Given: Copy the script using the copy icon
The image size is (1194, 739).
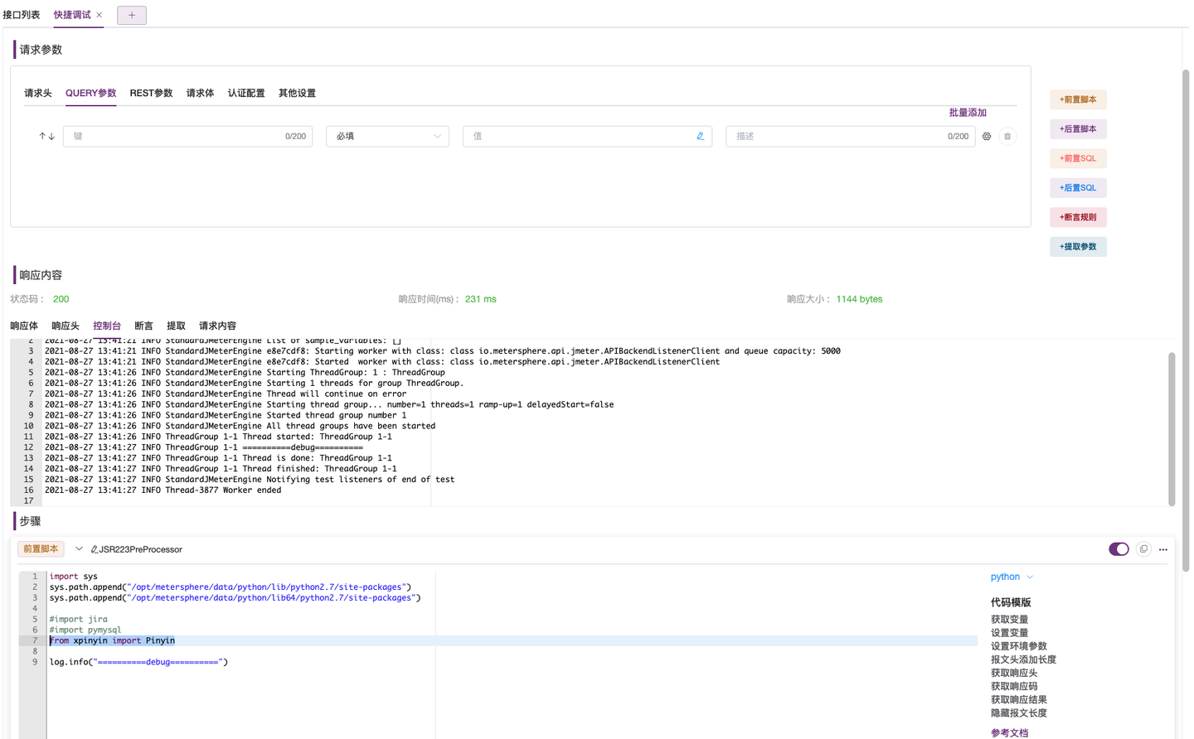Looking at the screenshot, I should coord(1143,548).
